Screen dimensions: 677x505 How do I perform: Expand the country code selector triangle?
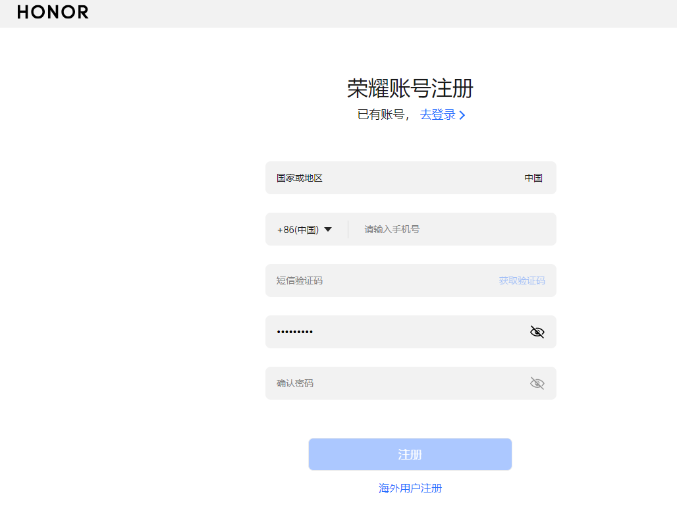pos(329,229)
